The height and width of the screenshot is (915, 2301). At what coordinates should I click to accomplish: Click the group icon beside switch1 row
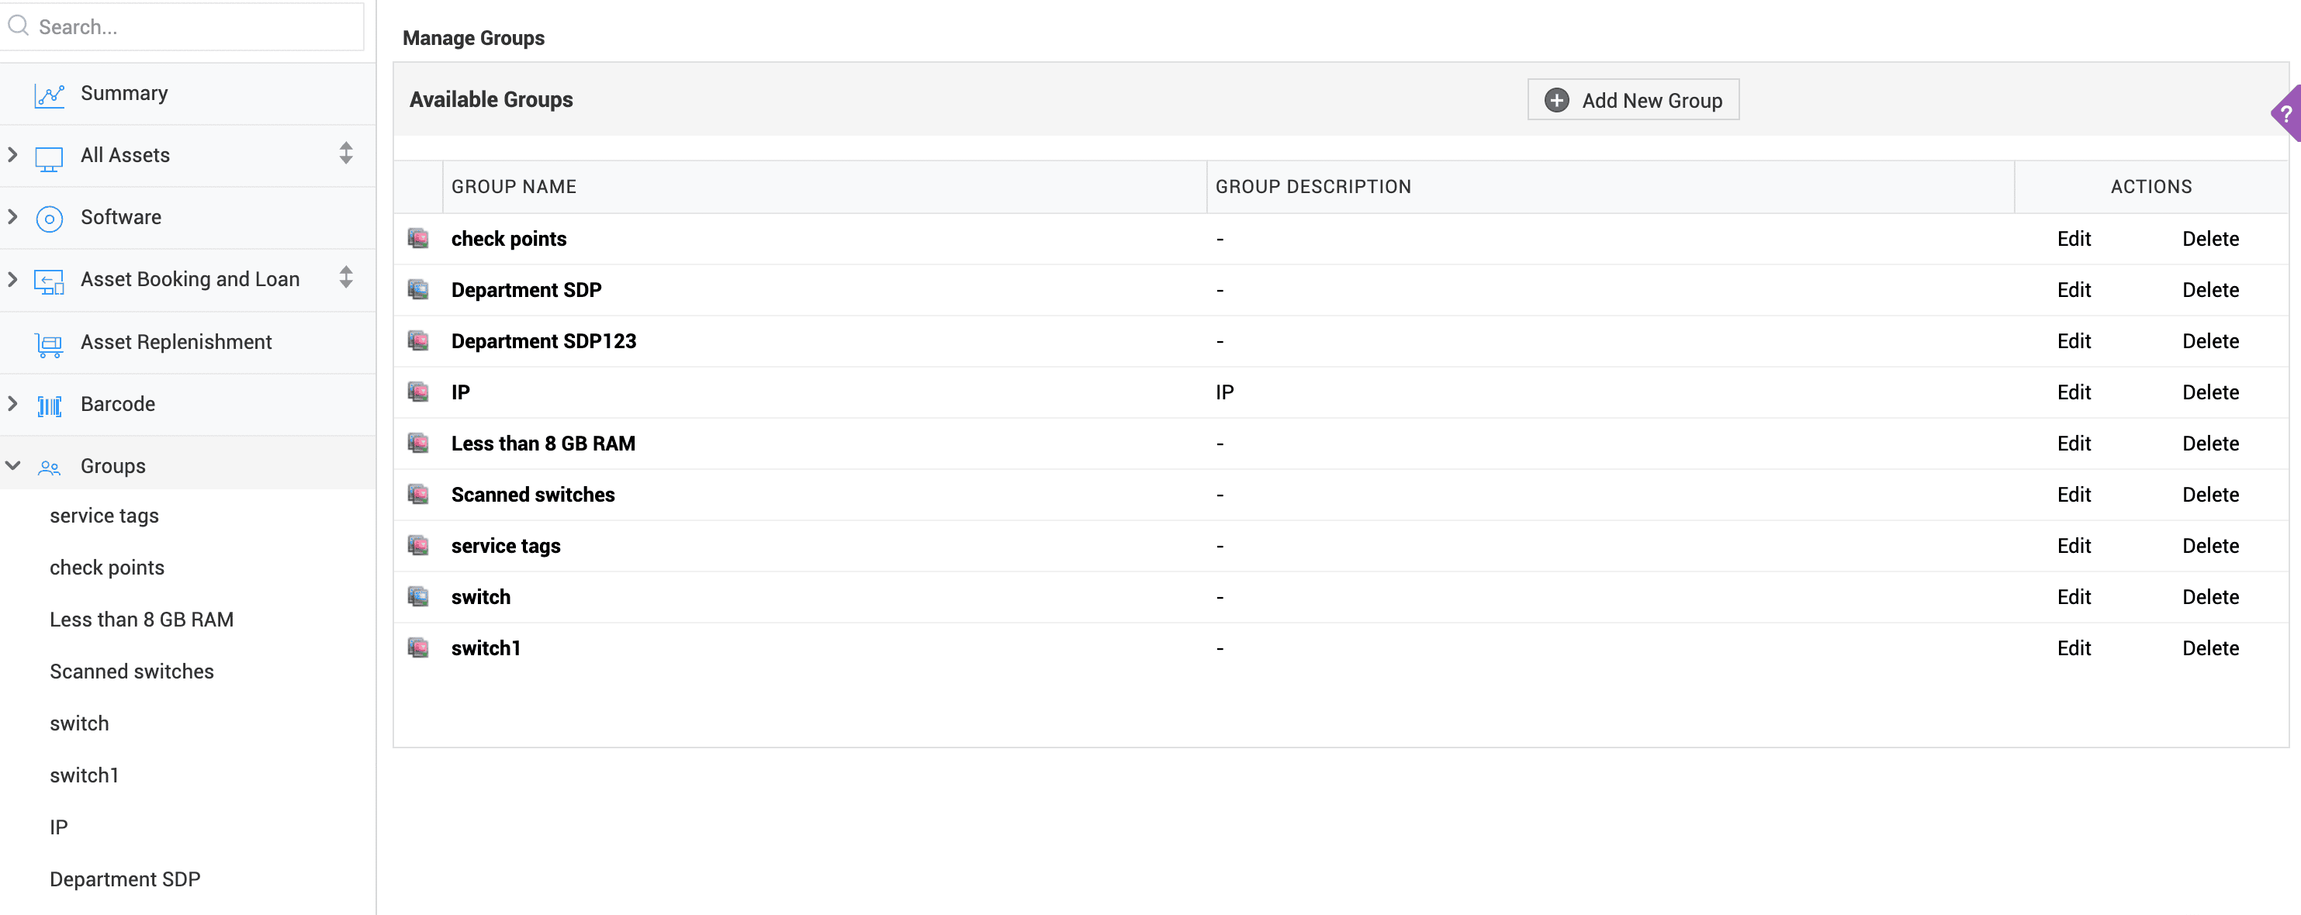pyautogui.click(x=418, y=647)
